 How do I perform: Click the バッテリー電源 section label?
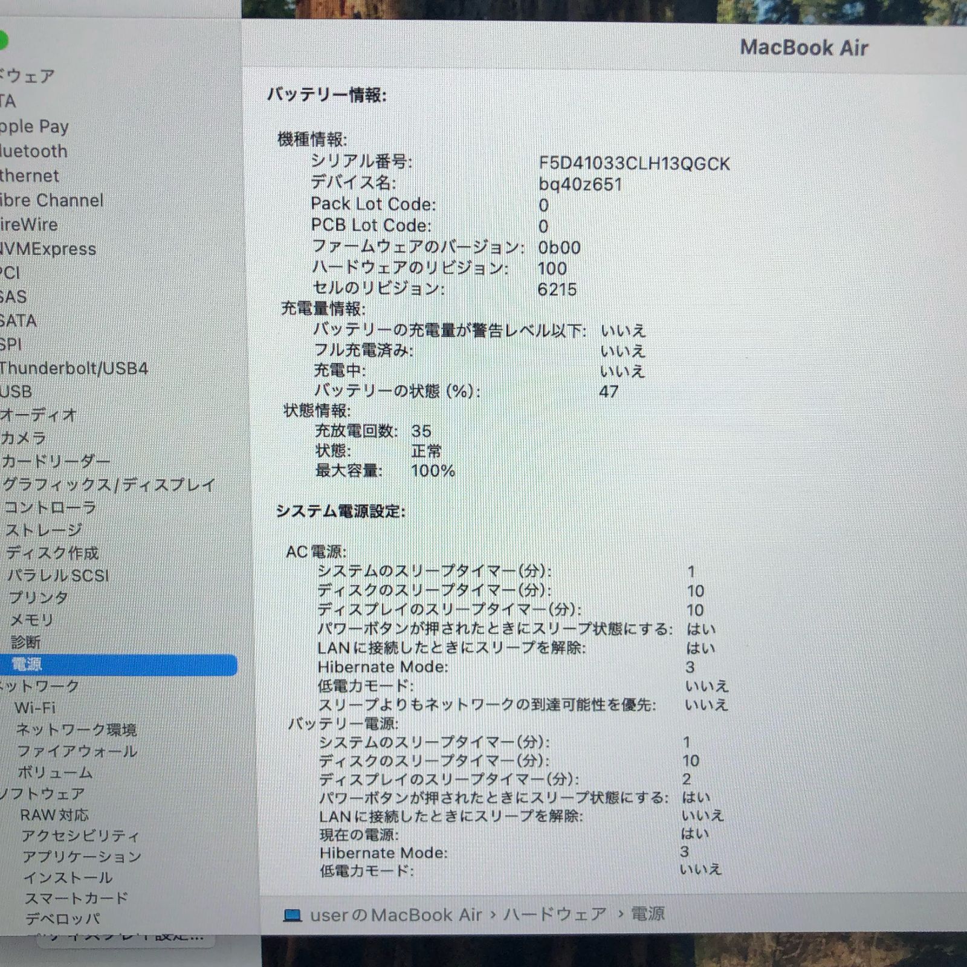point(343,723)
